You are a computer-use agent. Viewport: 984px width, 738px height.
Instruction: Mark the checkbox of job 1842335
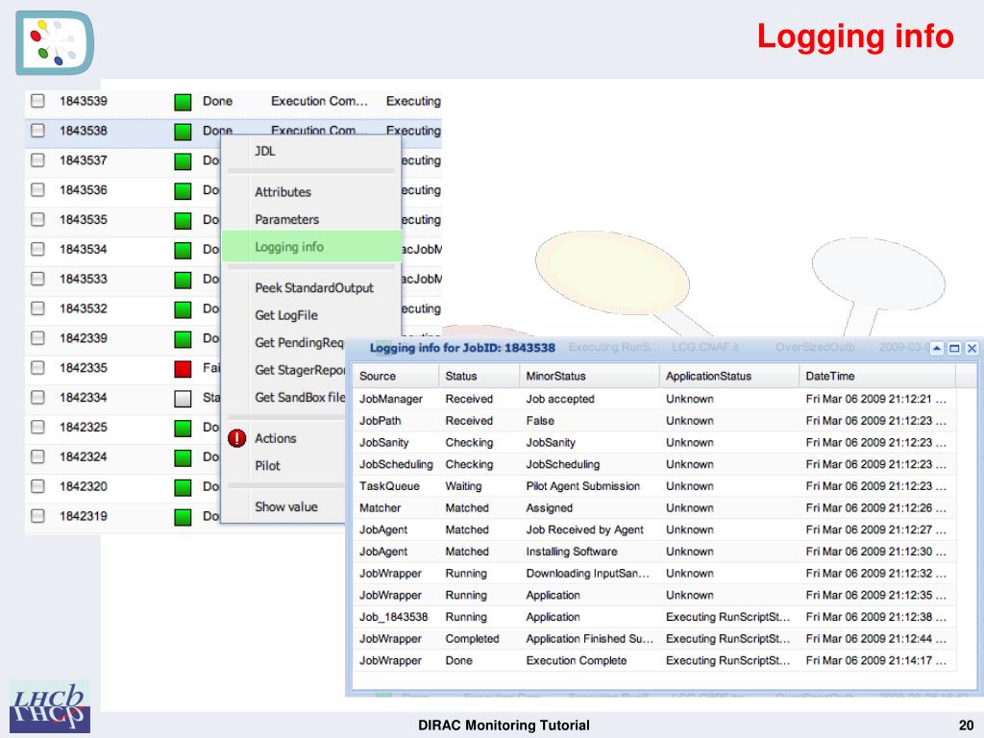37,367
